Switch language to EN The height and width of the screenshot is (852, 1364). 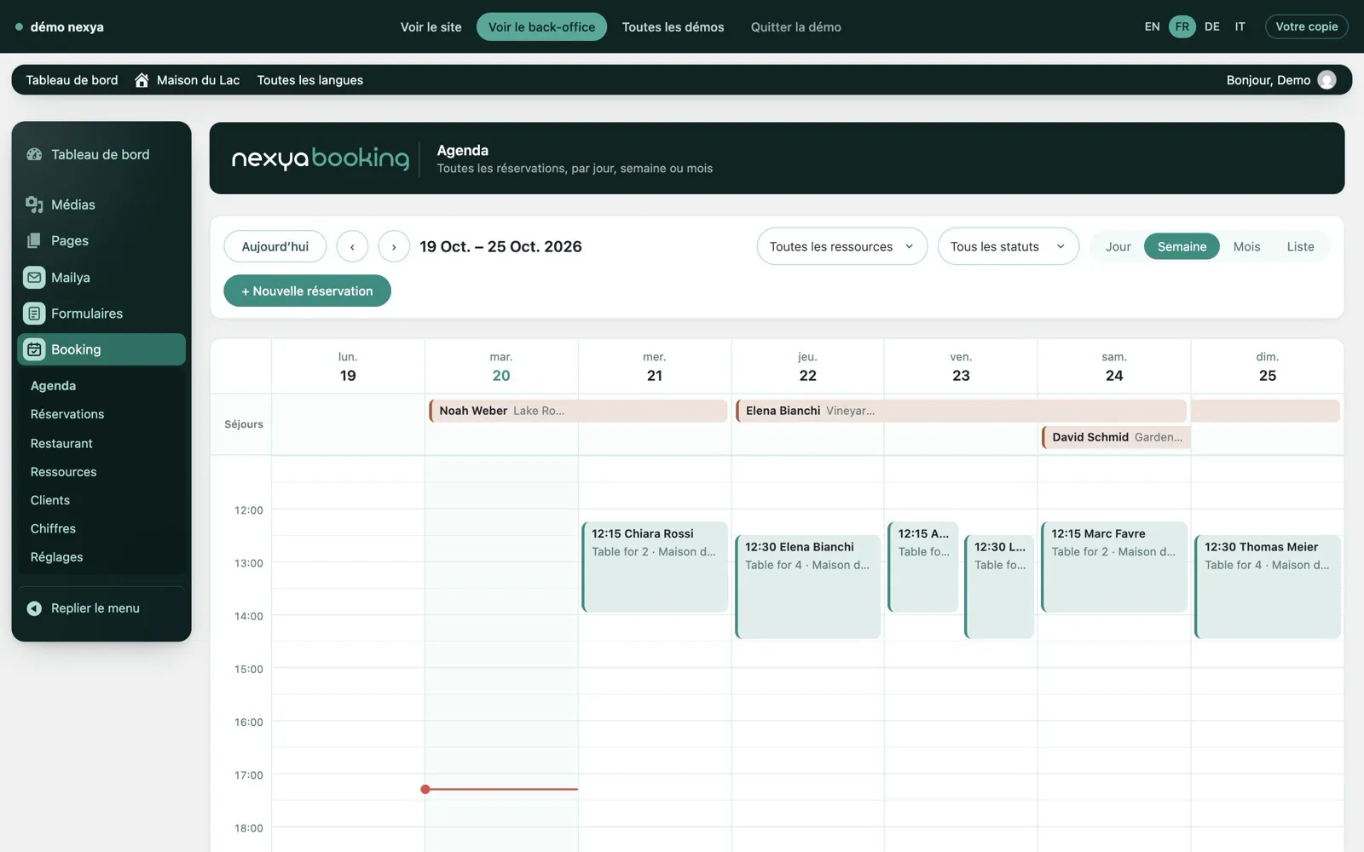pos(1152,26)
